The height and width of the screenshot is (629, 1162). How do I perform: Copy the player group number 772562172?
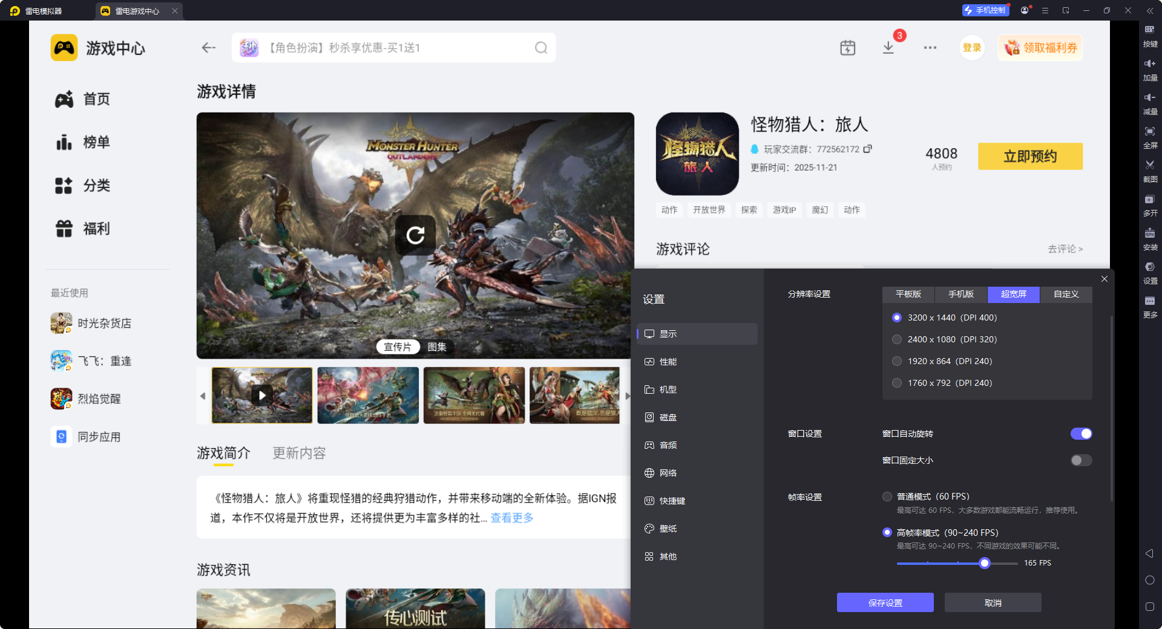click(x=868, y=149)
